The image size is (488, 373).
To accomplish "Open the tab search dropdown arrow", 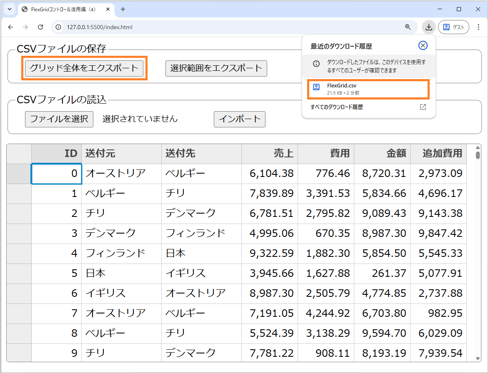I will point(9,9).
